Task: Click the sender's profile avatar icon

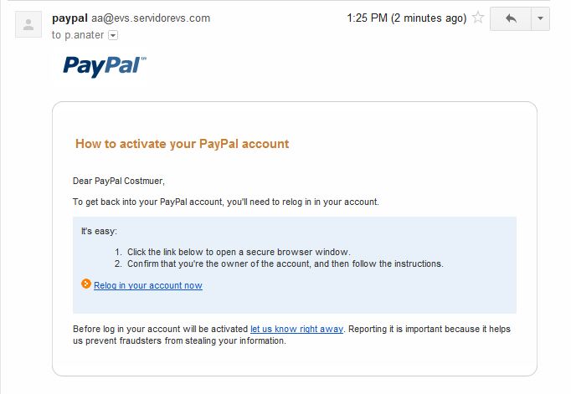Action: pyautogui.click(x=28, y=25)
